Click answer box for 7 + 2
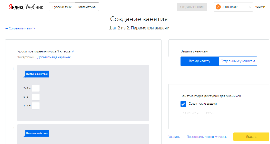This screenshot has width=270, height=144. click(36, 88)
